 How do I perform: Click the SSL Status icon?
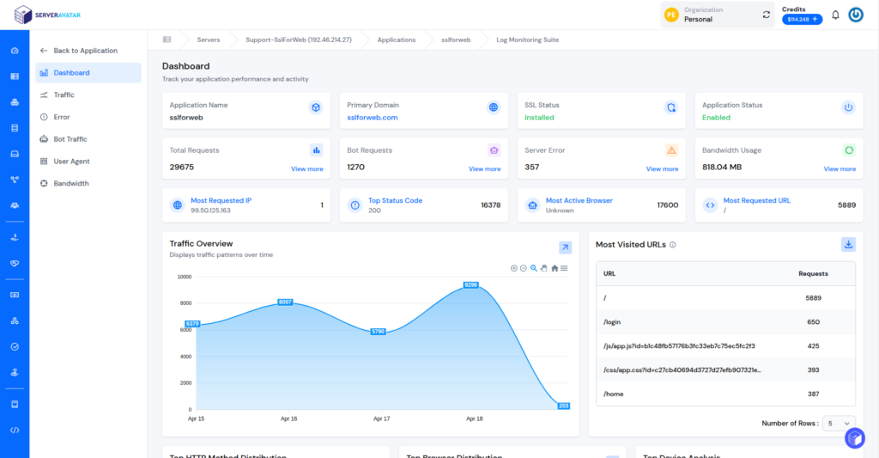[671, 107]
